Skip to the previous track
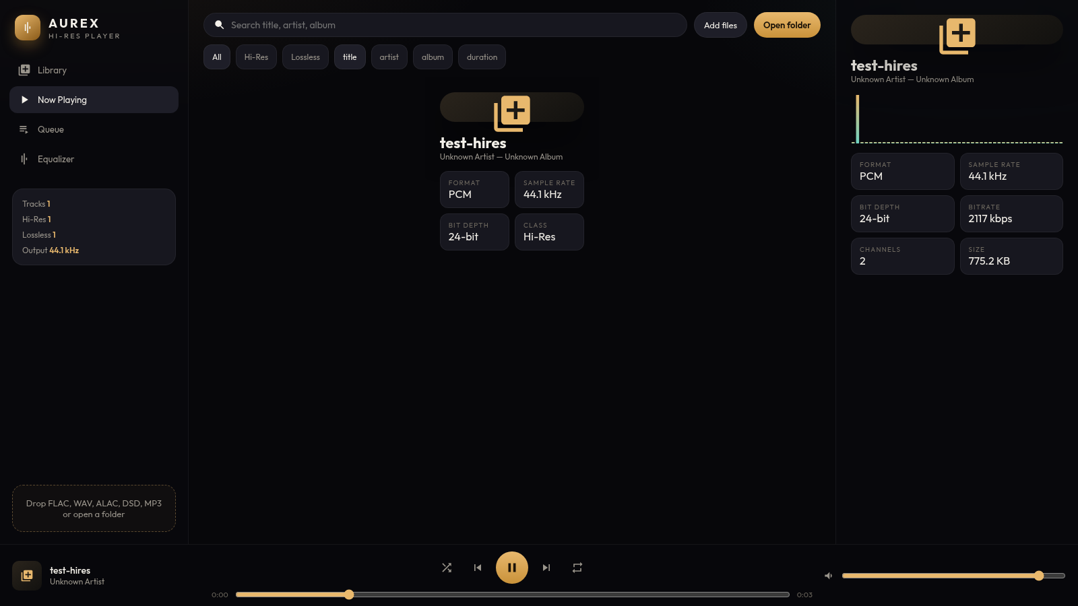The height and width of the screenshot is (606, 1078). point(478,568)
